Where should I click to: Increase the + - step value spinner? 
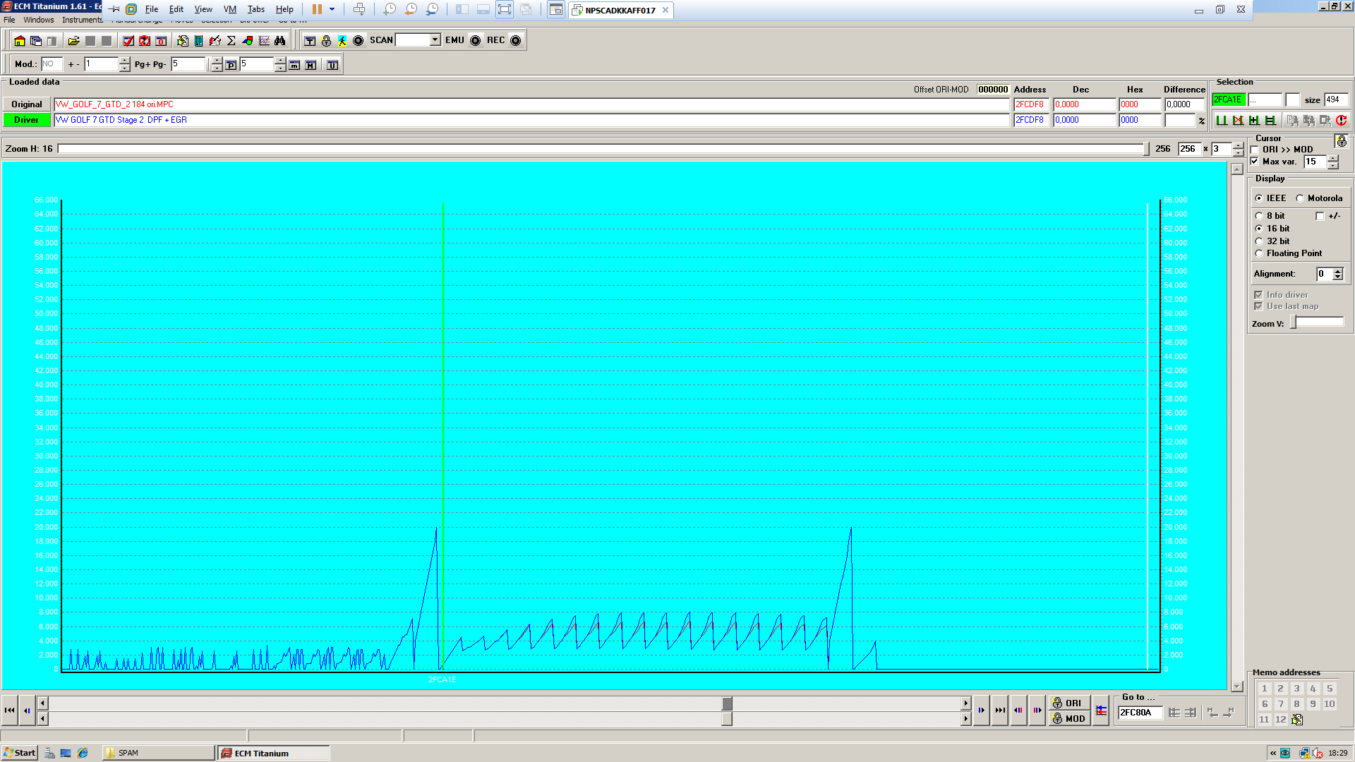tap(125, 61)
